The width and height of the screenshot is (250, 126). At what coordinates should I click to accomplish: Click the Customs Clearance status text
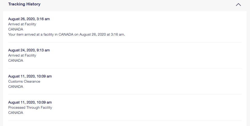[x=24, y=81]
